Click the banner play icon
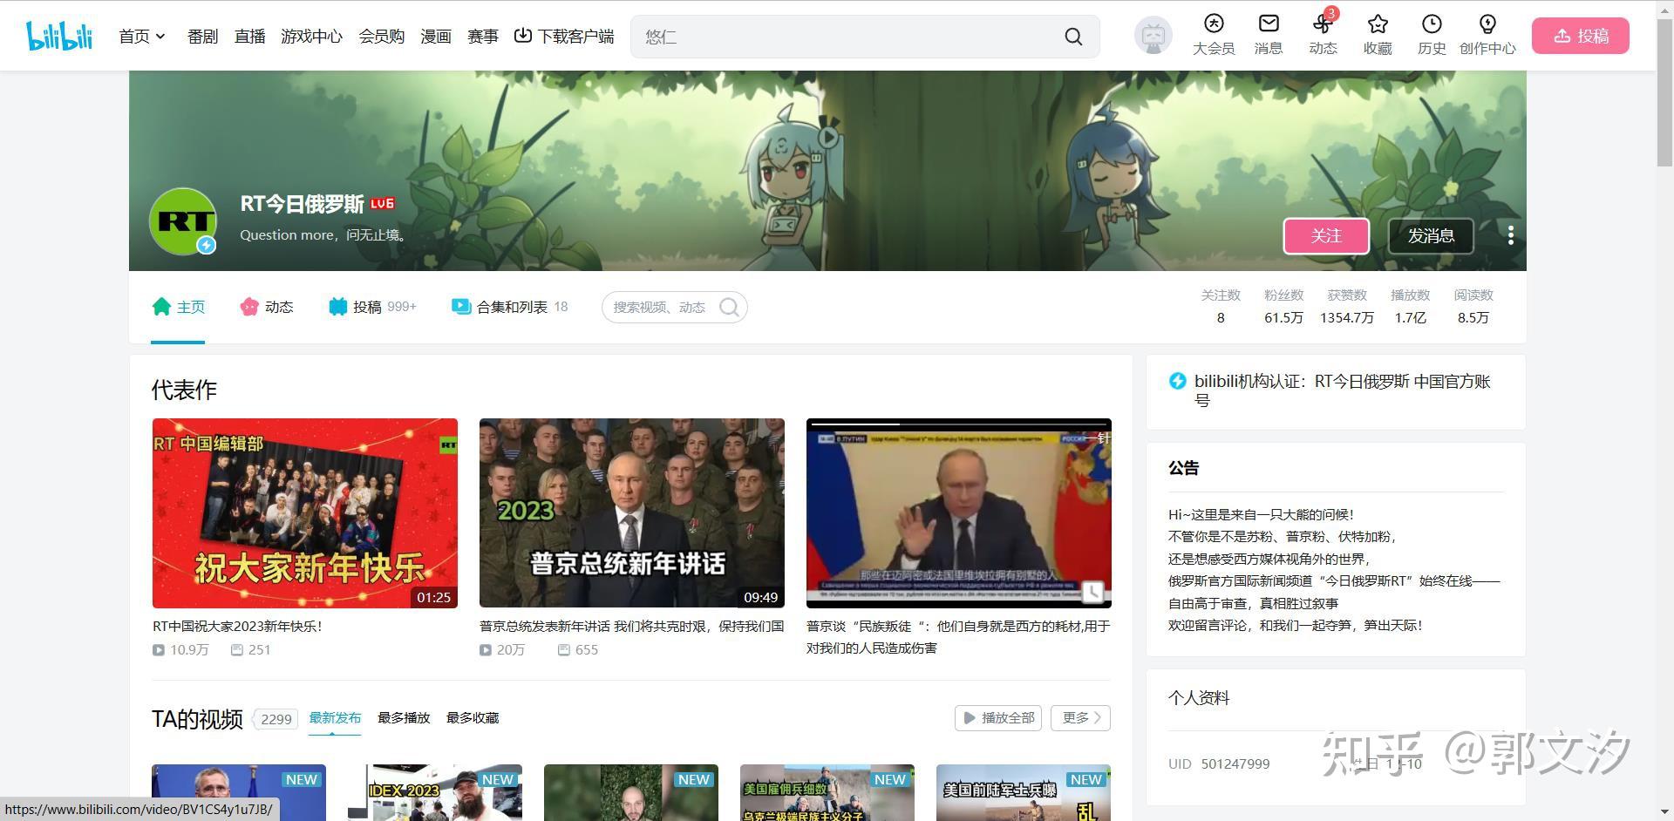Image resolution: width=1674 pixels, height=821 pixels. [x=829, y=137]
